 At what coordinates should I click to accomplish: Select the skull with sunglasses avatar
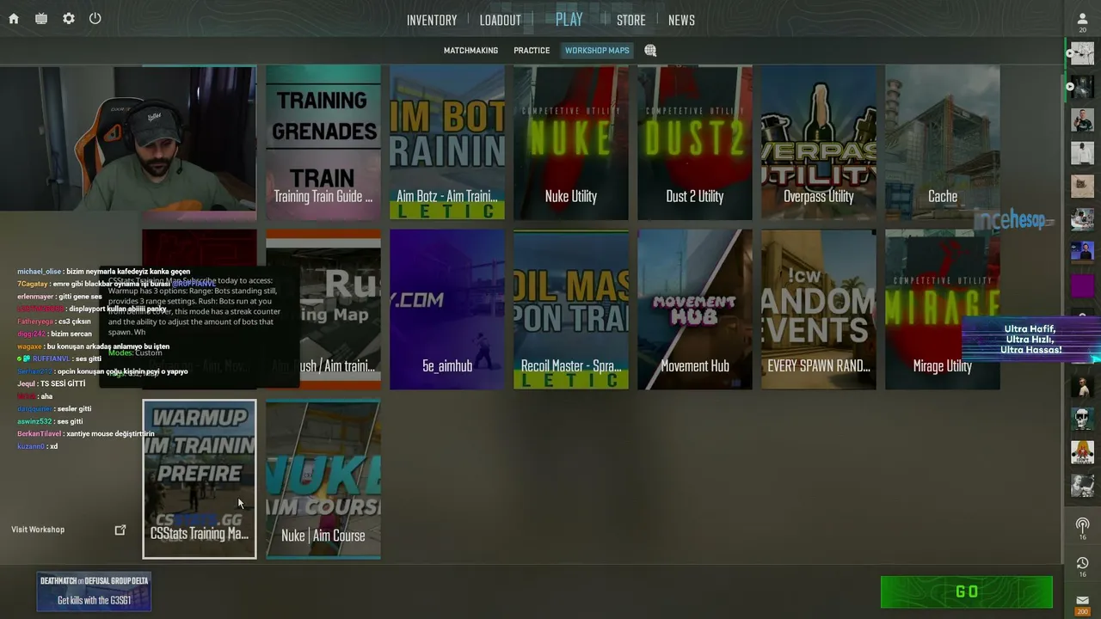tap(1082, 418)
